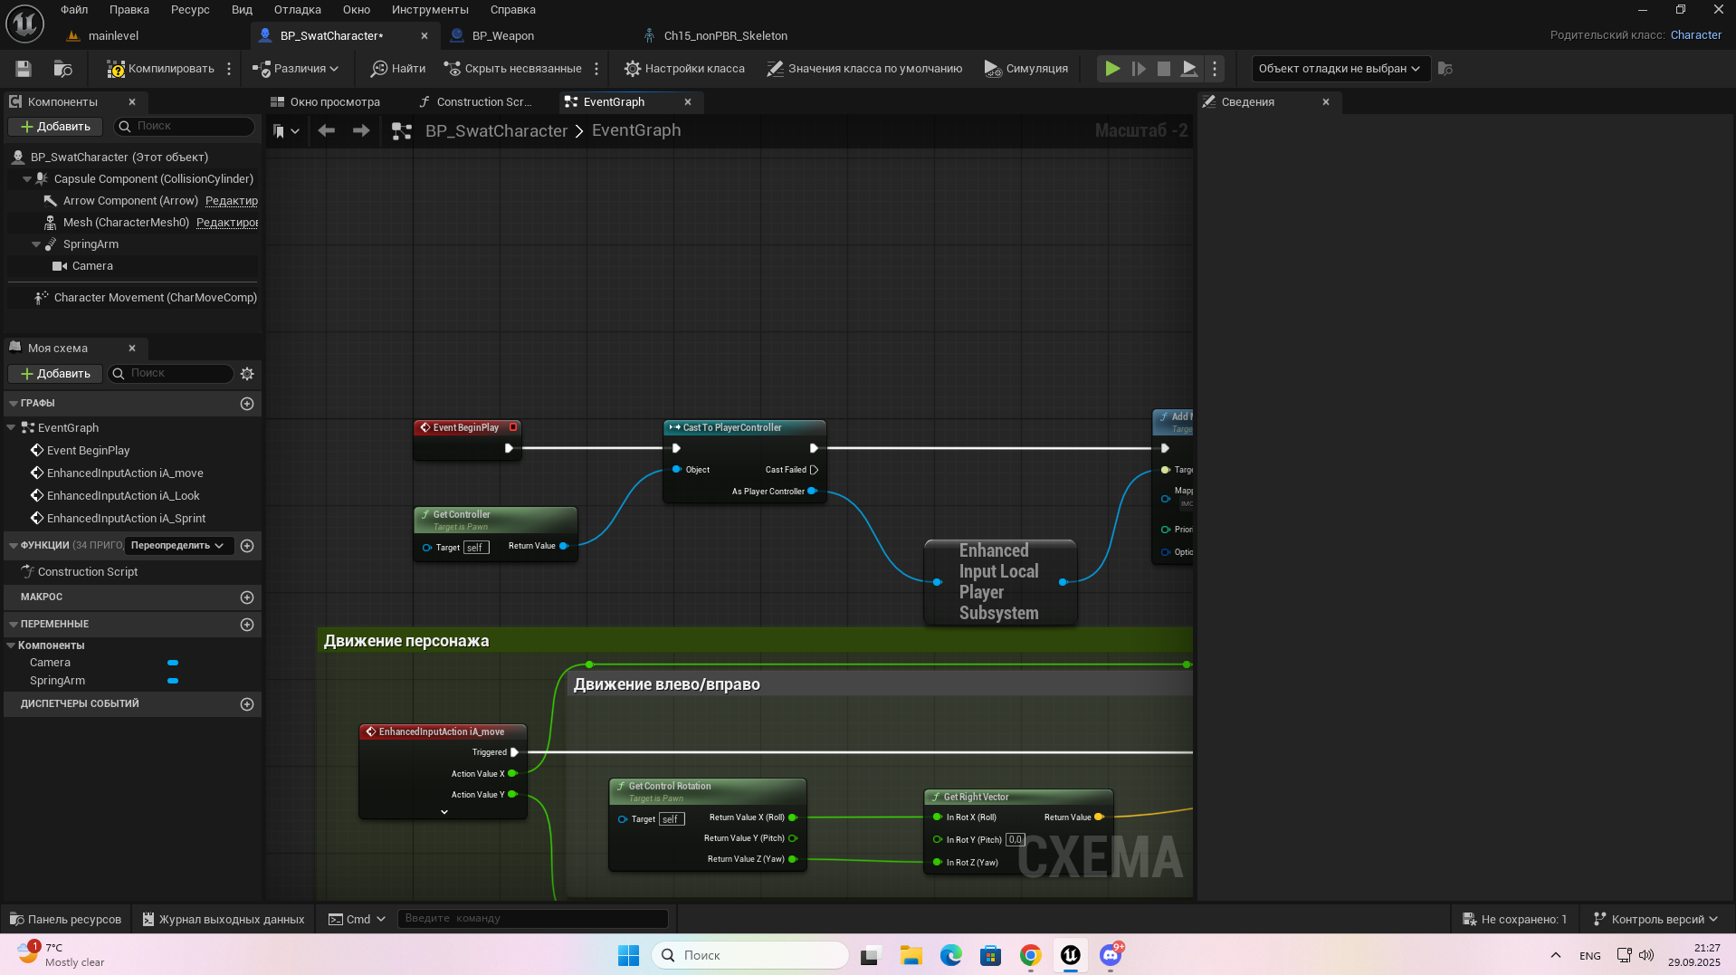The width and height of the screenshot is (1736, 975).
Task: Open the Отладка menu
Action: click(298, 10)
